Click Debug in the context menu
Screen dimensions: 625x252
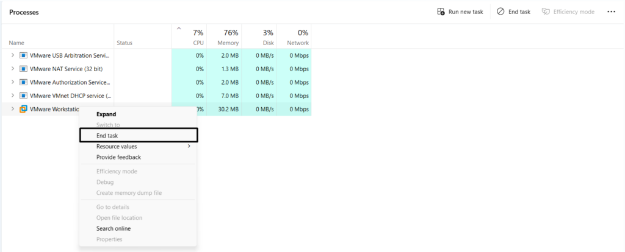click(x=105, y=182)
